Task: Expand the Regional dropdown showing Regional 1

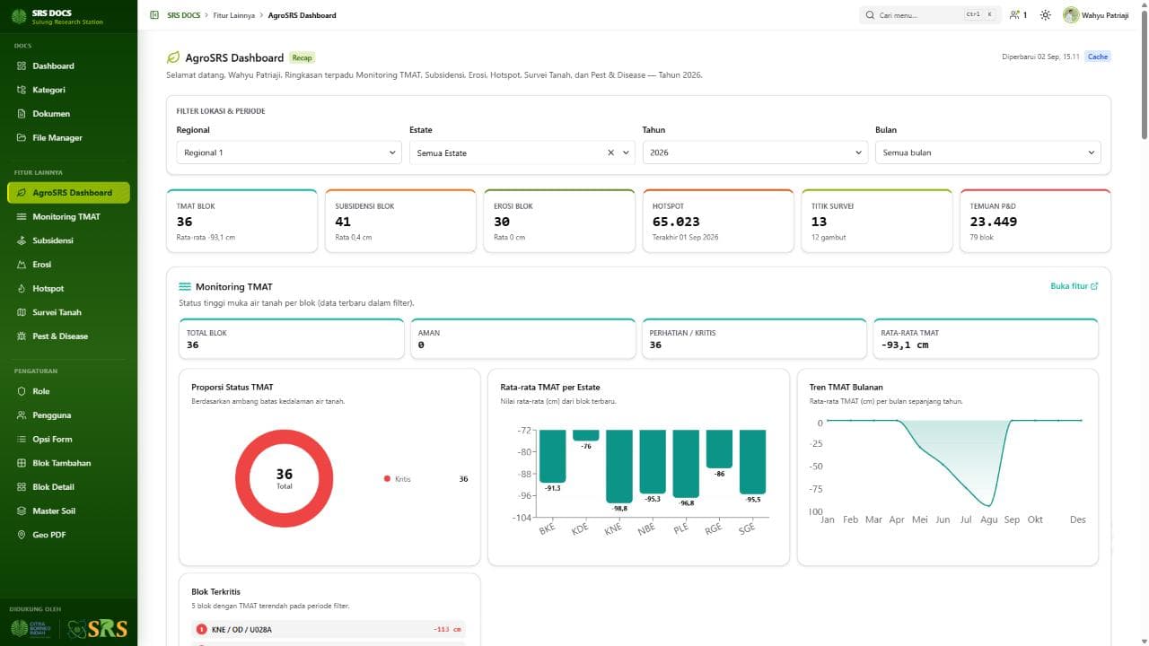Action: 289,153
